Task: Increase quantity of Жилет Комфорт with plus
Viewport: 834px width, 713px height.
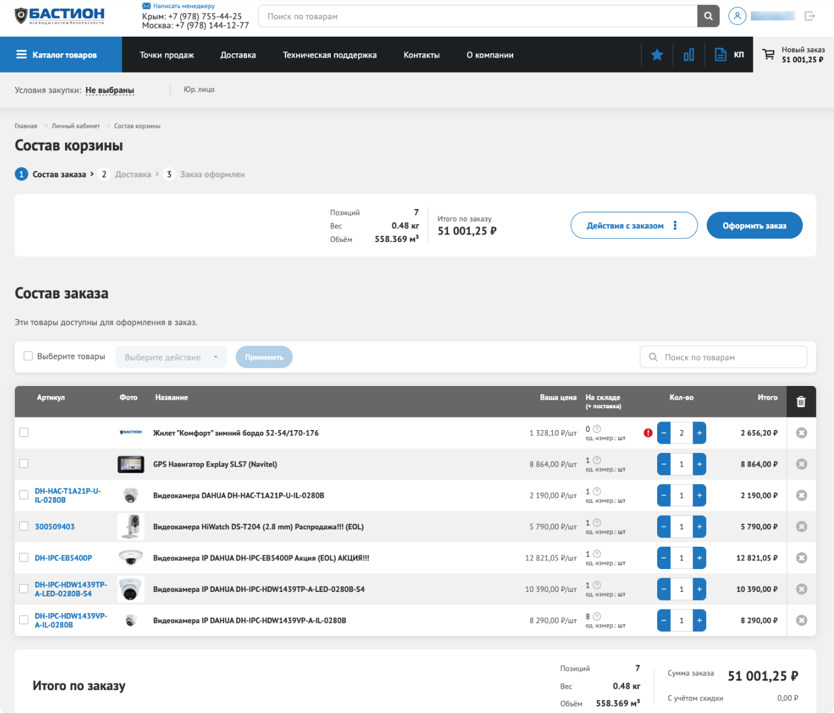Action: pyautogui.click(x=699, y=433)
